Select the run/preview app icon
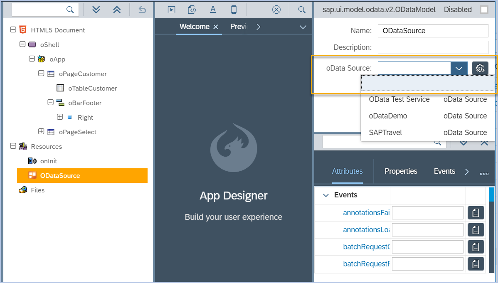498x283 pixels. [x=171, y=9]
